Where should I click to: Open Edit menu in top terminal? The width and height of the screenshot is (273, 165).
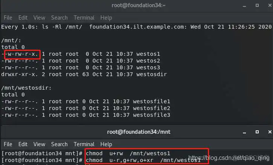click(x=23, y=18)
